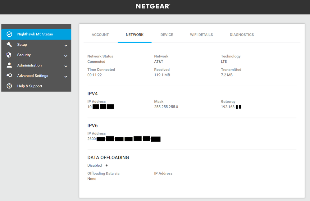Expand the Security chevron
Viewport: 310px width, 201px height.
click(66, 56)
